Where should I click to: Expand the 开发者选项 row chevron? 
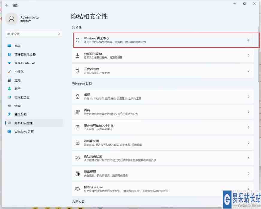[249, 70]
